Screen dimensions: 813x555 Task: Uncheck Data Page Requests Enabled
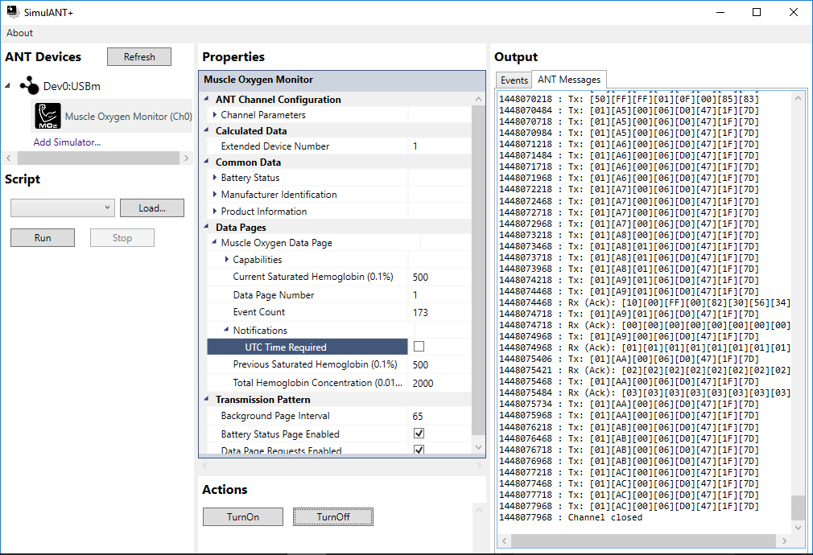[x=419, y=450]
